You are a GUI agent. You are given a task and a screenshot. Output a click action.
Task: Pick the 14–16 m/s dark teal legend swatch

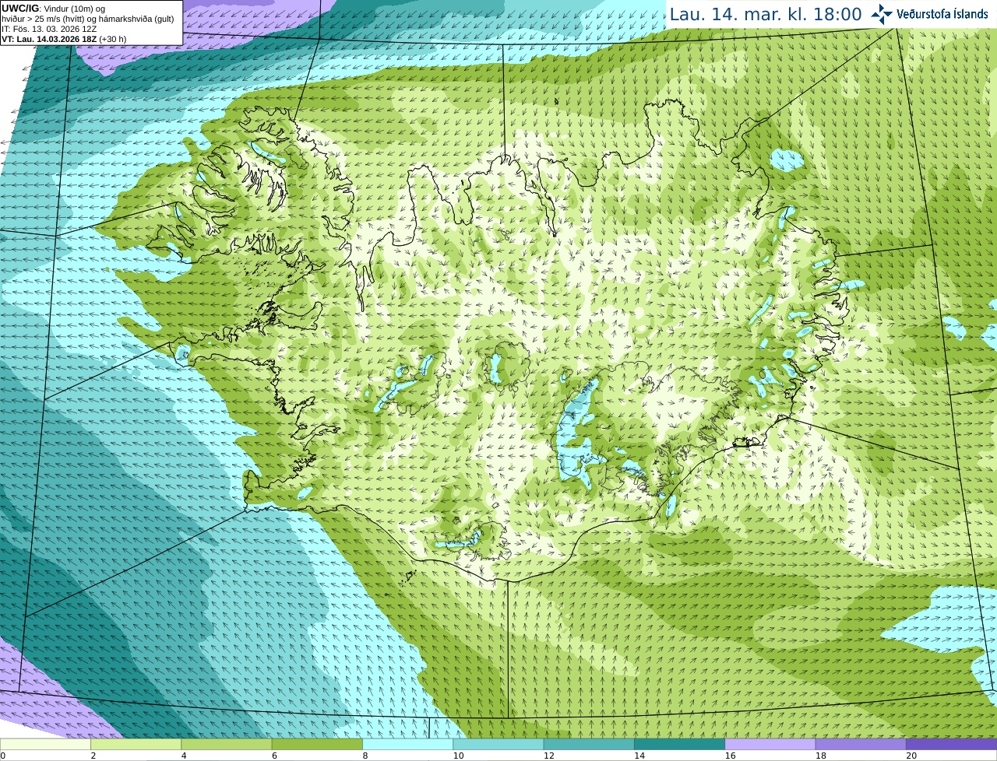tap(680, 744)
